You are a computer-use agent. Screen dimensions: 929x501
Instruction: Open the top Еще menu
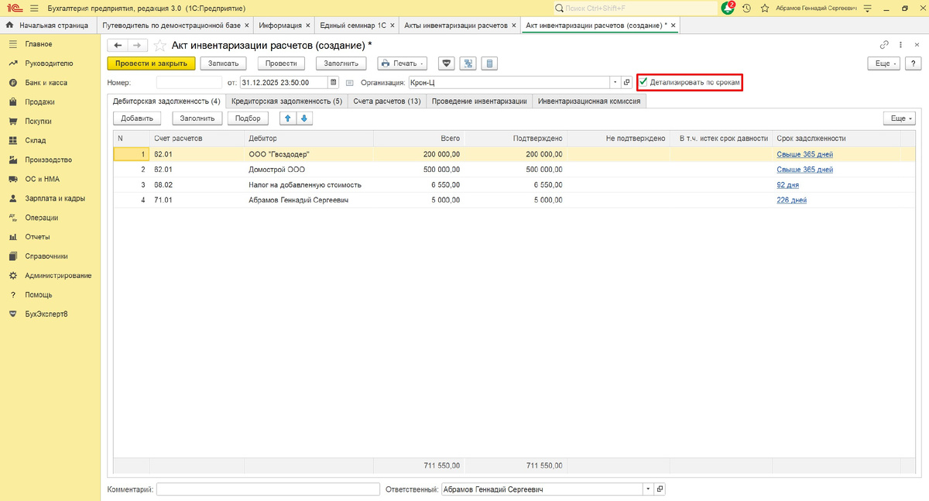(883, 63)
